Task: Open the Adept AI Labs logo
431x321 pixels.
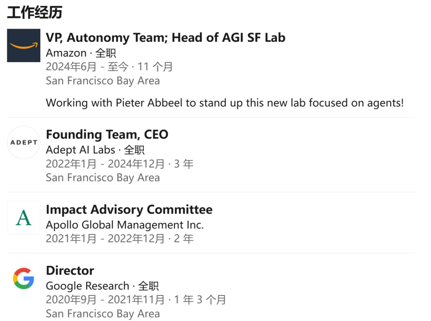Action: (x=24, y=142)
